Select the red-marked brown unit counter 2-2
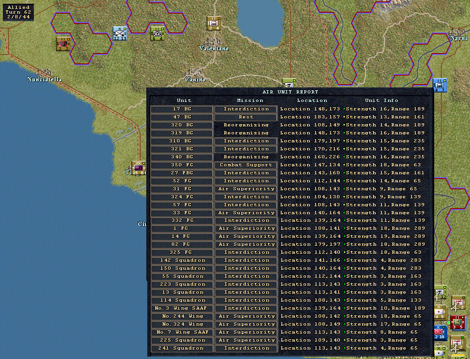470x359 pixels. [x=63, y=44]
